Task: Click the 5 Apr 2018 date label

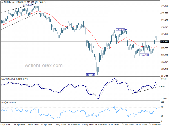Action: pos(5,125)
